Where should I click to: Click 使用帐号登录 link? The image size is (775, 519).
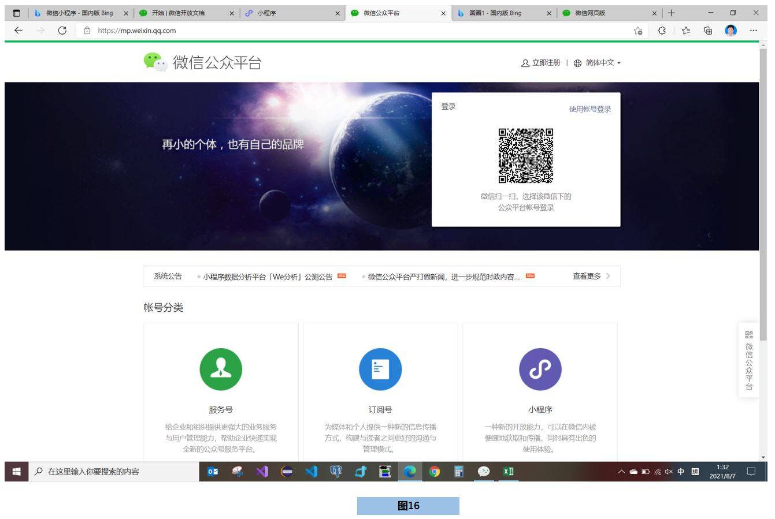[590, 109]
